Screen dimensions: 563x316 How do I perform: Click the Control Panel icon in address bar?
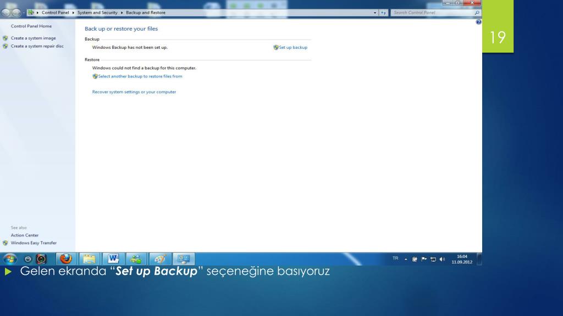[31, 13]
